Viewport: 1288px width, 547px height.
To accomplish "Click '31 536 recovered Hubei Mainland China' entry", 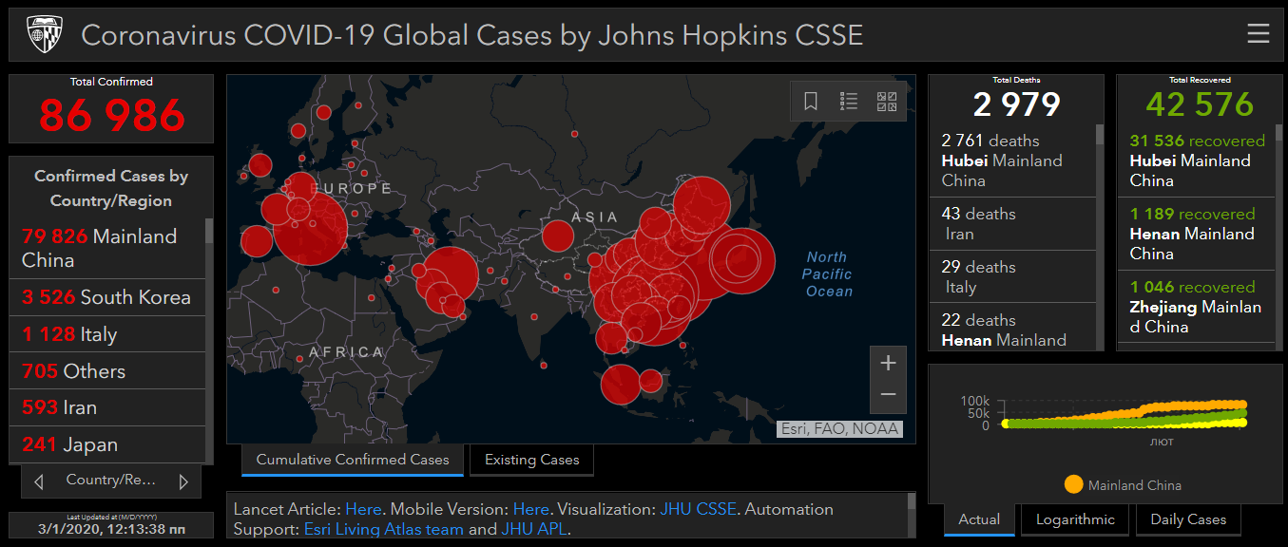I will pos(1196,160).
